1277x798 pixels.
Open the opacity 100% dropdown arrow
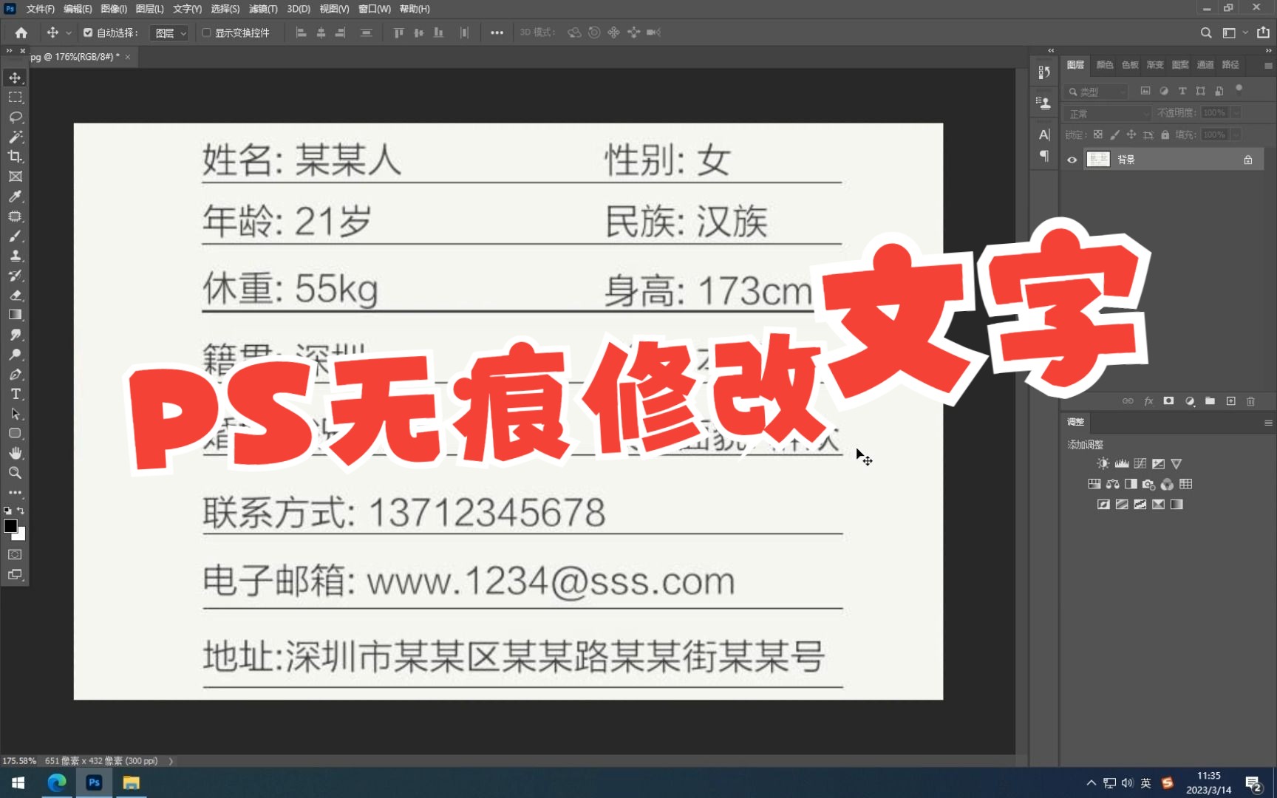click(x=1236, y=113)
